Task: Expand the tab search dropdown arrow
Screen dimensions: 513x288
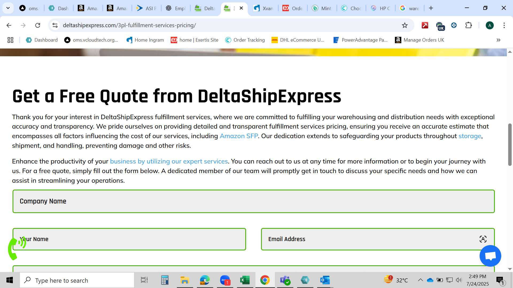Action: 8,8
